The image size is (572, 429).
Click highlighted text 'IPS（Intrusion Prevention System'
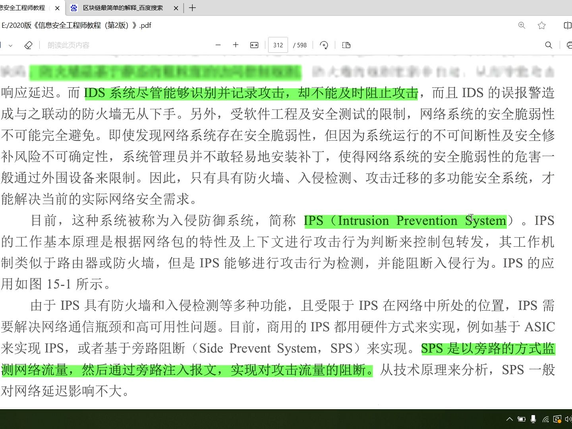click(405, 221)
